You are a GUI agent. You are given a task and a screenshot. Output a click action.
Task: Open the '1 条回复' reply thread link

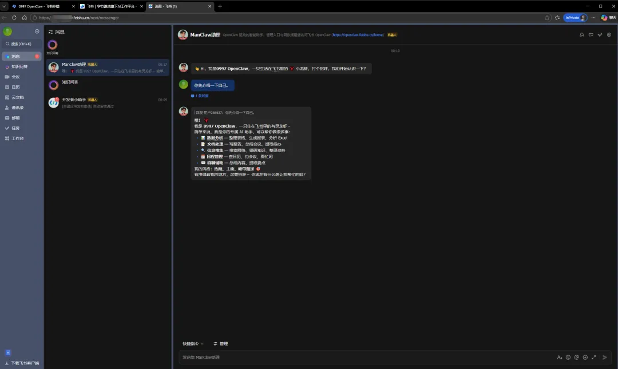[x=200, y=96]
